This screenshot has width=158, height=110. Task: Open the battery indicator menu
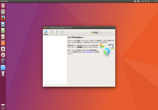(x=146, y=1)
